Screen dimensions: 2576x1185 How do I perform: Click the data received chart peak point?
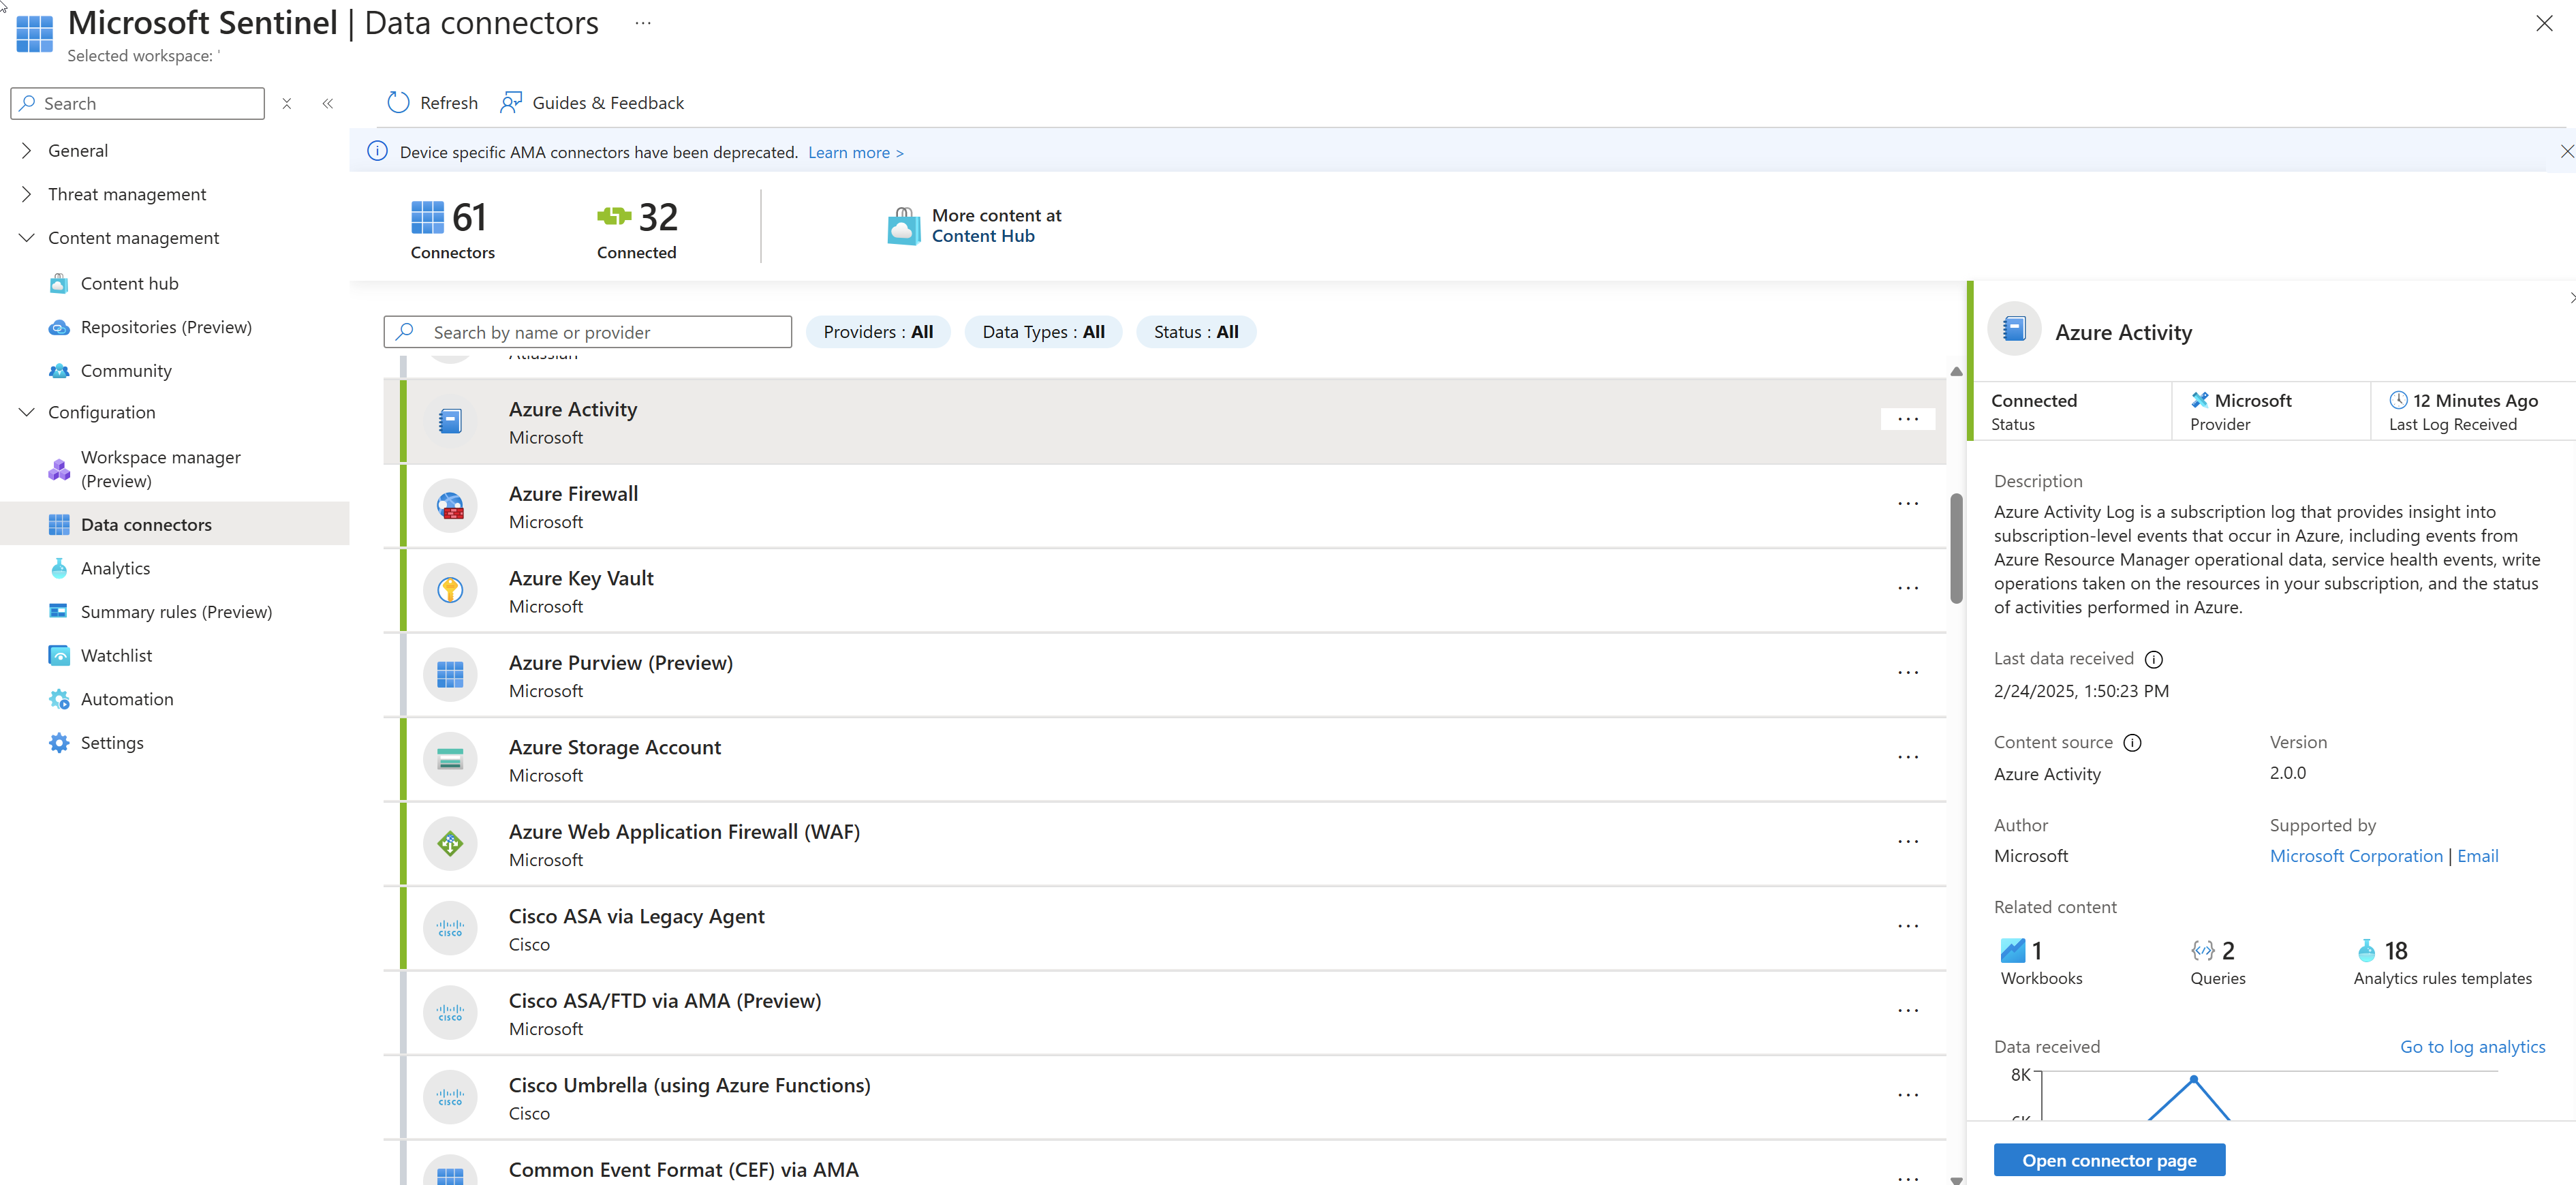coord(2193,1079)
